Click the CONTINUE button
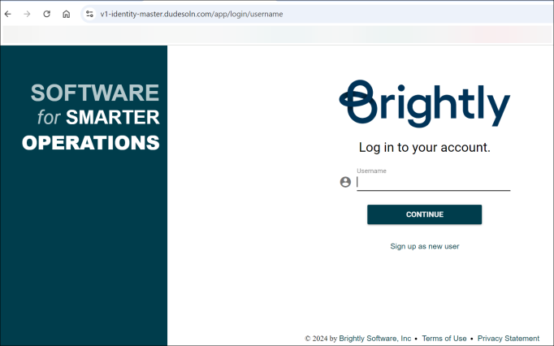The height and width of the screenshot is (346, 554). coord(424,214)
